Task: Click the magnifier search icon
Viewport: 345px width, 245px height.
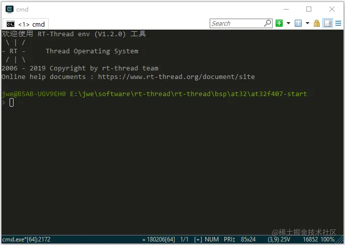Action: pyautogui.click(x=268, y=23)
